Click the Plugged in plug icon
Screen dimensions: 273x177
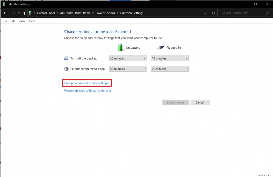pyautogui.click(x=160, y=47)
